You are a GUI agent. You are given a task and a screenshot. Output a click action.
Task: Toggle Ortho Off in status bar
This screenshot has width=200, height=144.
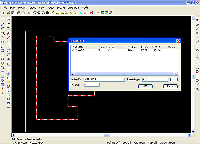pos(139,142)
